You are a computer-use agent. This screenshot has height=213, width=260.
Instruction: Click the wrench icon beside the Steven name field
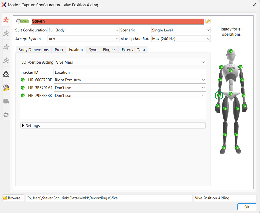pyautogui.click(x=207, y=21)
